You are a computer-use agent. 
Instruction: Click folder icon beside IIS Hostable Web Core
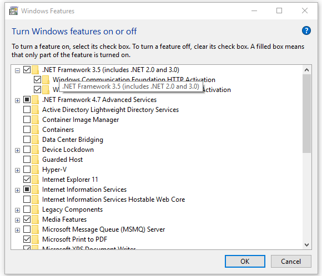click(36, 200)
